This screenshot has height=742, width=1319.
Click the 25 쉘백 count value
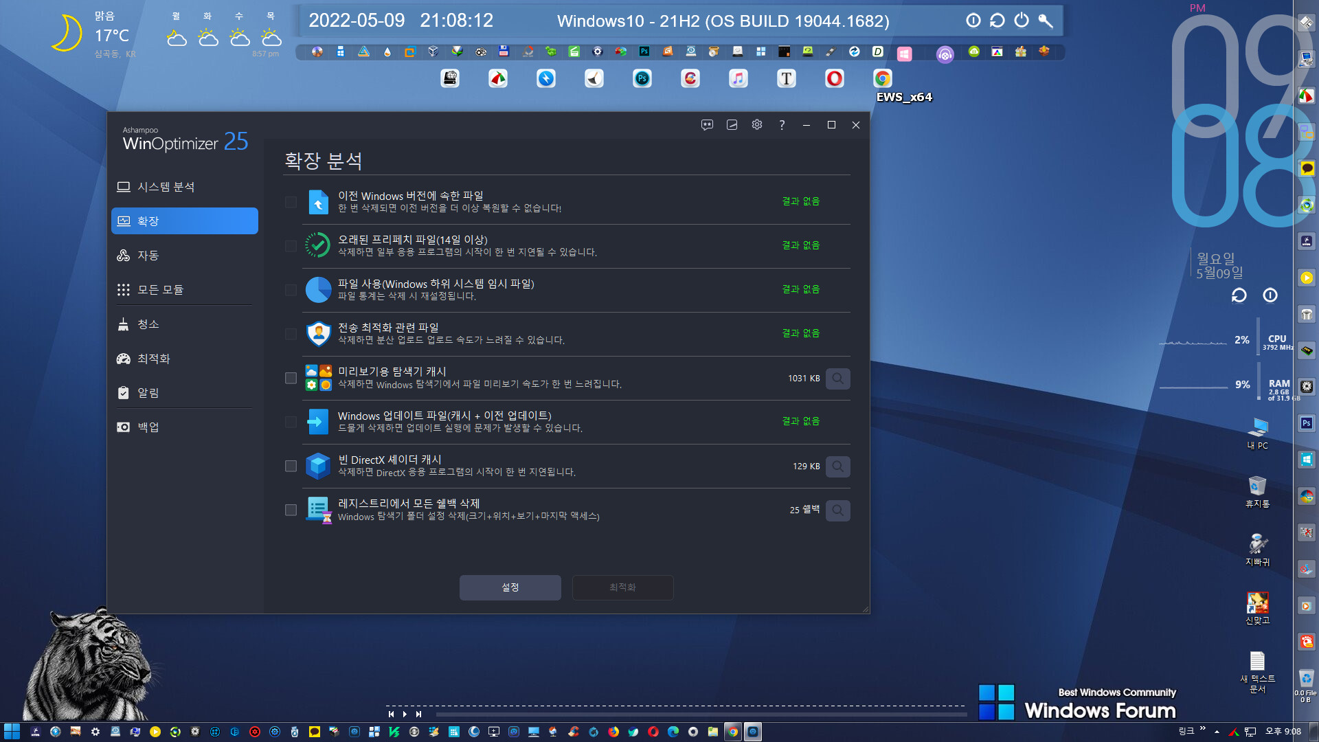point(804,510)
